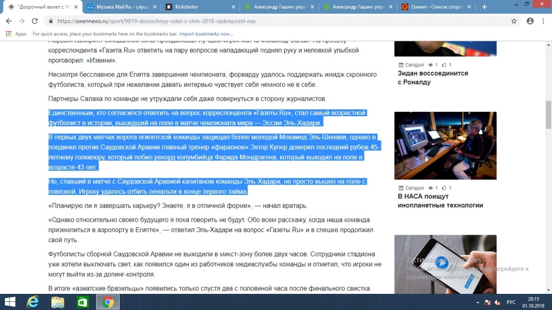Open article Зидан воссоединится с Роналду
Viewport: 552px width, 310px height.
tap(433, 77)
